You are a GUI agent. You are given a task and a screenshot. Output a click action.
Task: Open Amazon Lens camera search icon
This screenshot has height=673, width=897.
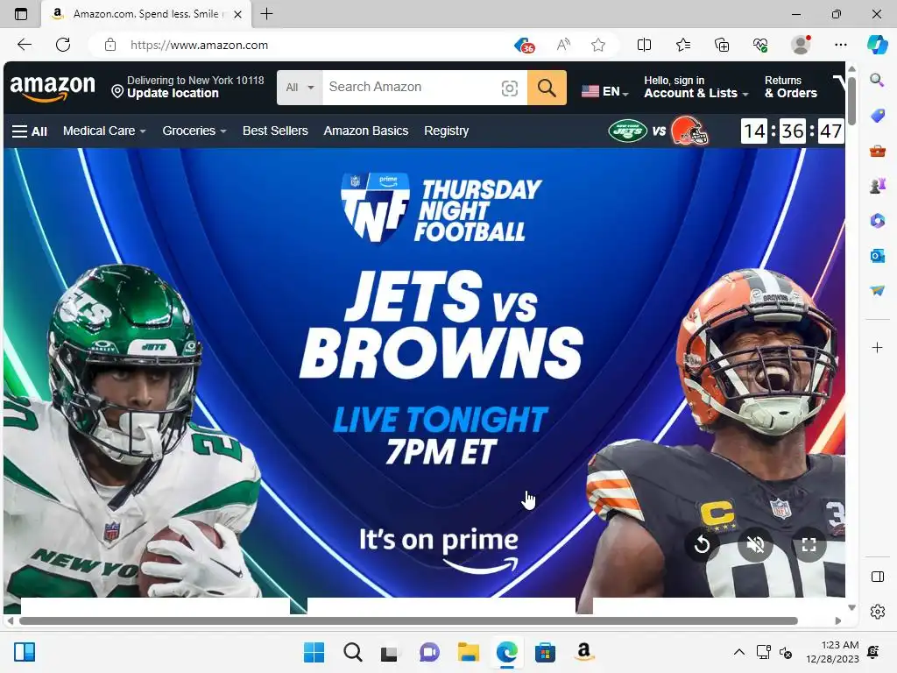(509, 88)
